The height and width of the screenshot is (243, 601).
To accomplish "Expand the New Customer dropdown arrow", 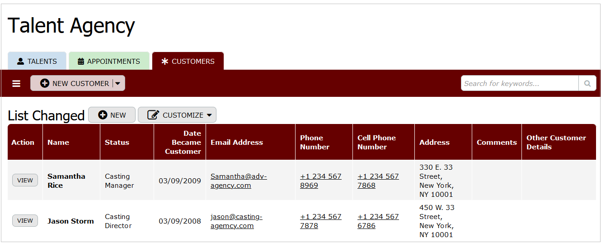I will 117,83.
